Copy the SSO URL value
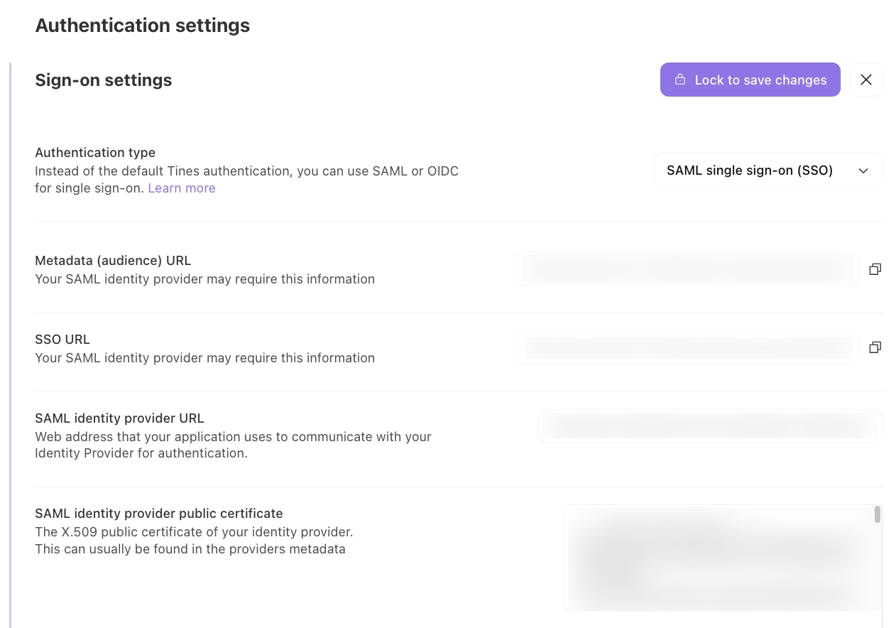Image resolution: width=896 pixels, height=628 pixels. coord(875,347)
